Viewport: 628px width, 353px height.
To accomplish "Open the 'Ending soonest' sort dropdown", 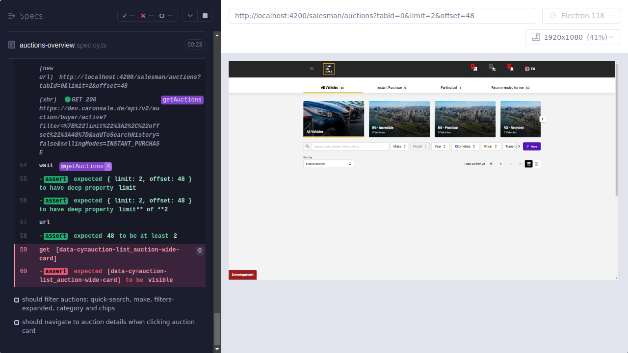I will 328,164.
